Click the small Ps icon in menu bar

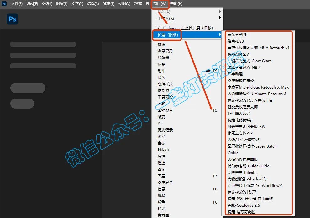(4, 3)
